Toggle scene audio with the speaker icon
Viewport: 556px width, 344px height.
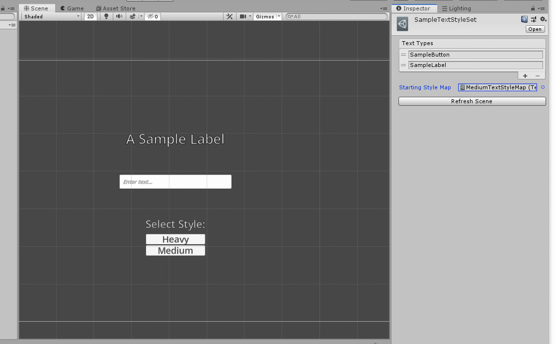(119, 17)
